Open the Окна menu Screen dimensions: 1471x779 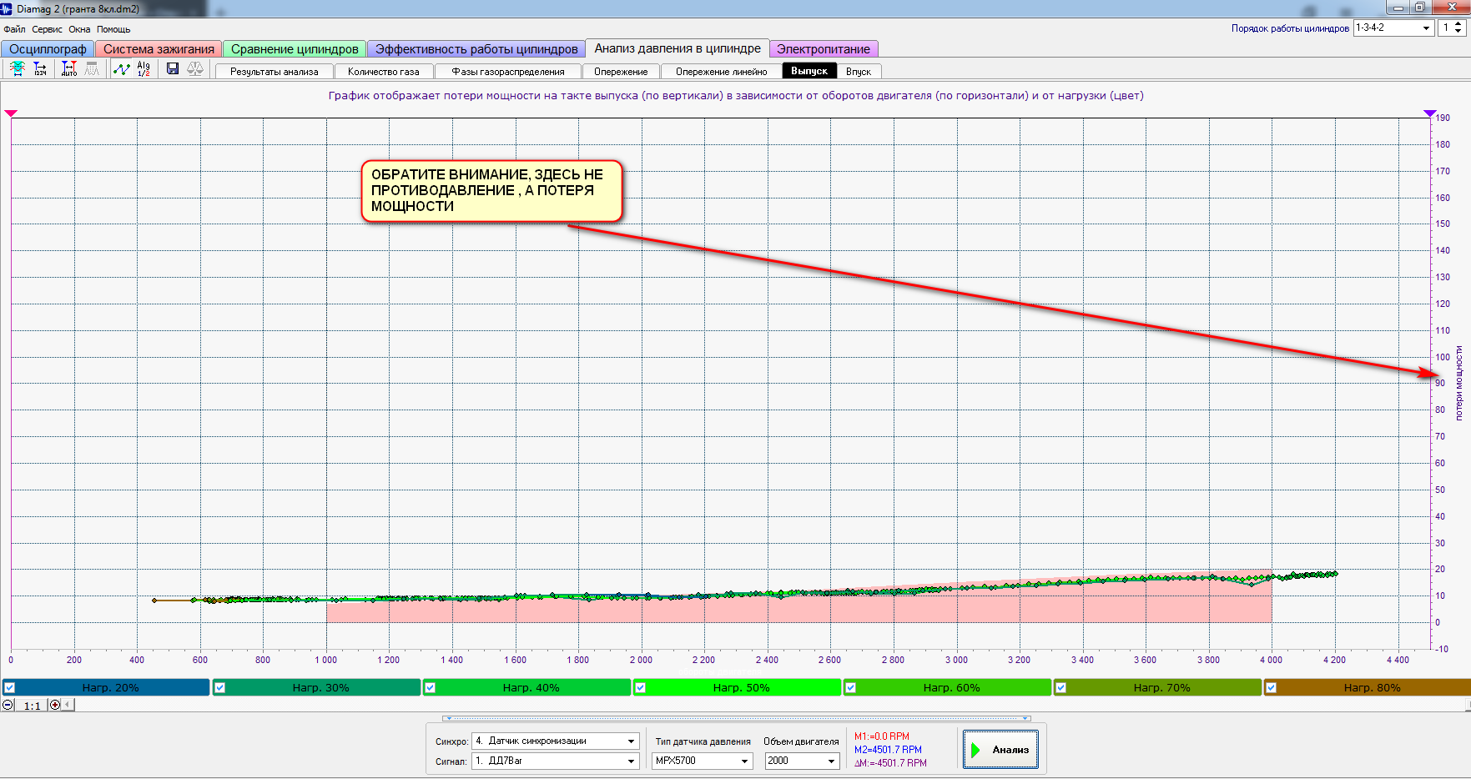[x=79, y=29]
